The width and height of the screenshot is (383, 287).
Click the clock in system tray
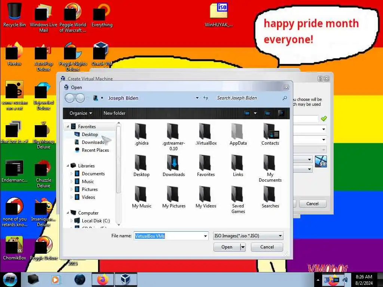pos(364,280)
